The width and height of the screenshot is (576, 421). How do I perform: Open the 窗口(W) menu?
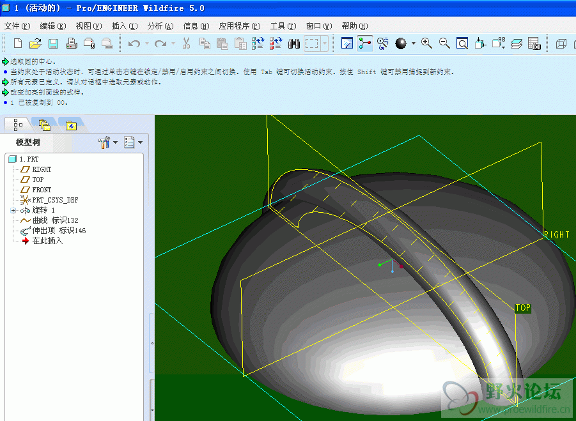(319, 26)
